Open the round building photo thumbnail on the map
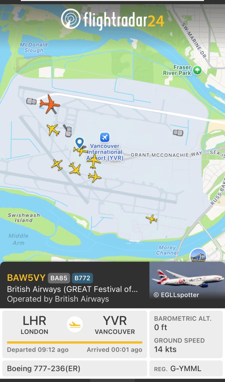The image size is (225, 382). click(198, 255)
